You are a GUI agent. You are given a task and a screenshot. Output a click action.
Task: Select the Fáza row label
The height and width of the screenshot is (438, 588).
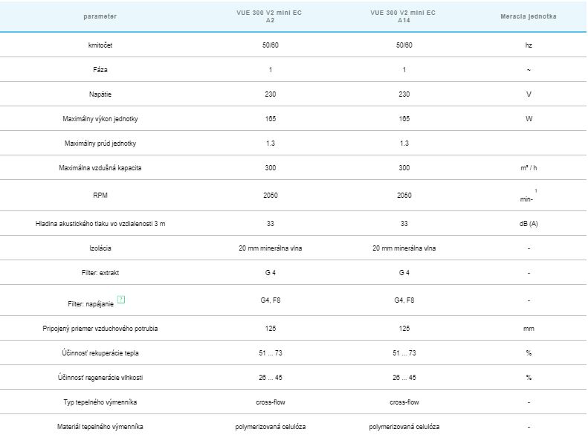pyautogui.click(x=100, y=70)
